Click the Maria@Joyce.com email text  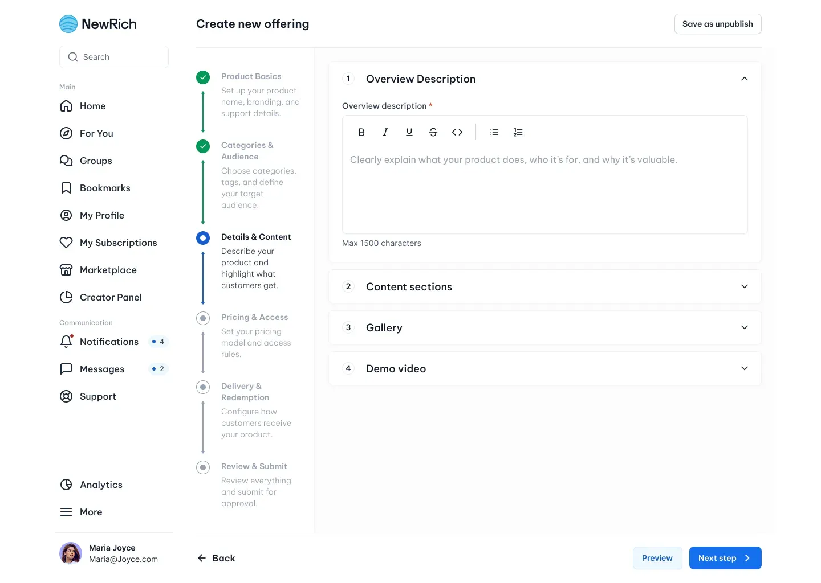coord(123,559)
